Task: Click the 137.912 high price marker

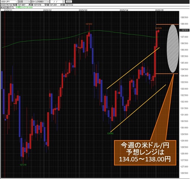Action: (x=89, y=24)
